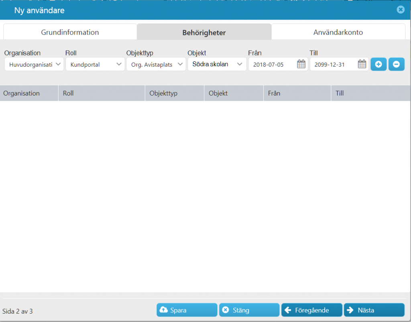The width and height of the screenshot is (411, 322).
Task: Go back with Föregående button
Action: [x=311, y=310]
